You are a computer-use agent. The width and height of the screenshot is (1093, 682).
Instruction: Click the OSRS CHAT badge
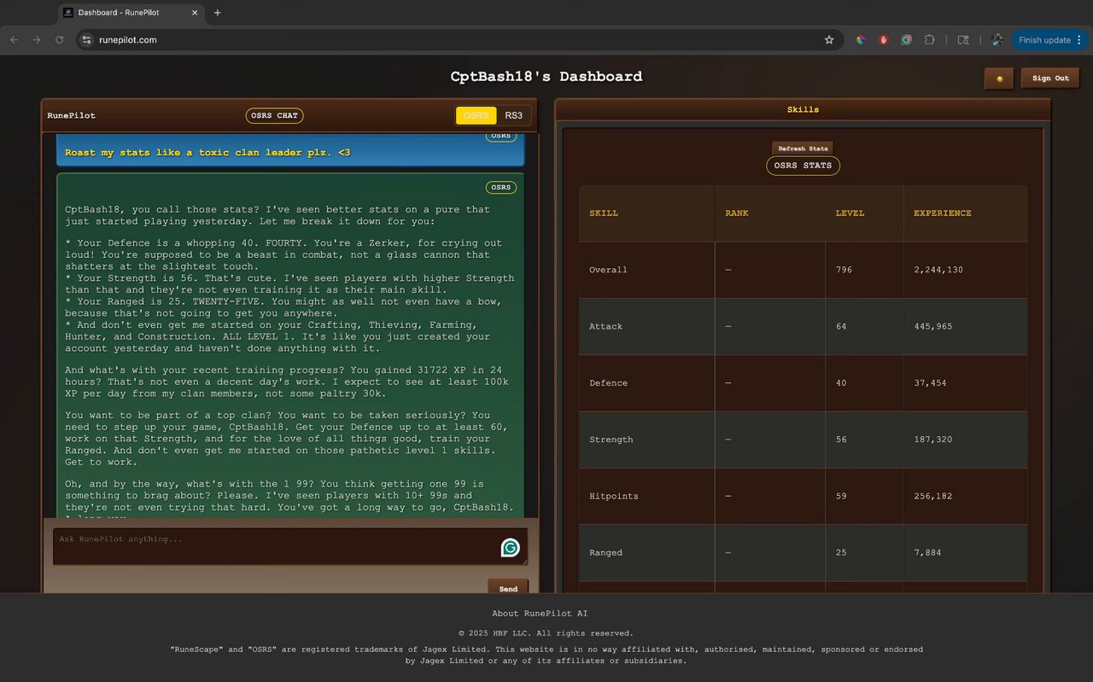click(x=275, y=115)
